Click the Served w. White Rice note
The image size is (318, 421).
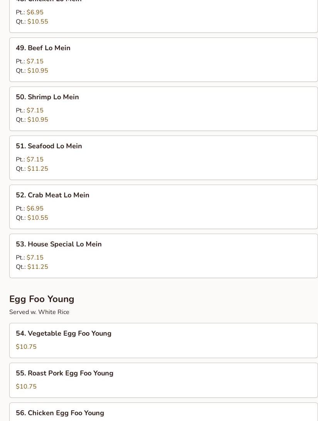point(39,312)
